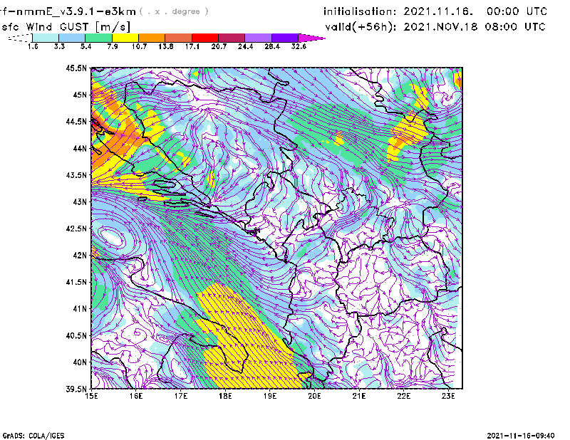Click the 40.5N latitude axis label
570x440 pixels.
coord(76,336)
